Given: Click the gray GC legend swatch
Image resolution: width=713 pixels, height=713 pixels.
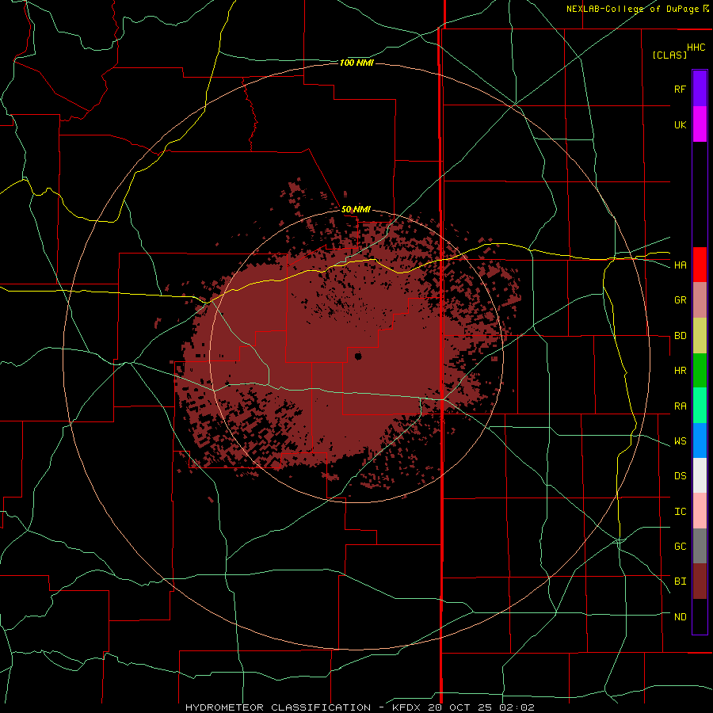Looking at the screenshot, I should (700, 546).
